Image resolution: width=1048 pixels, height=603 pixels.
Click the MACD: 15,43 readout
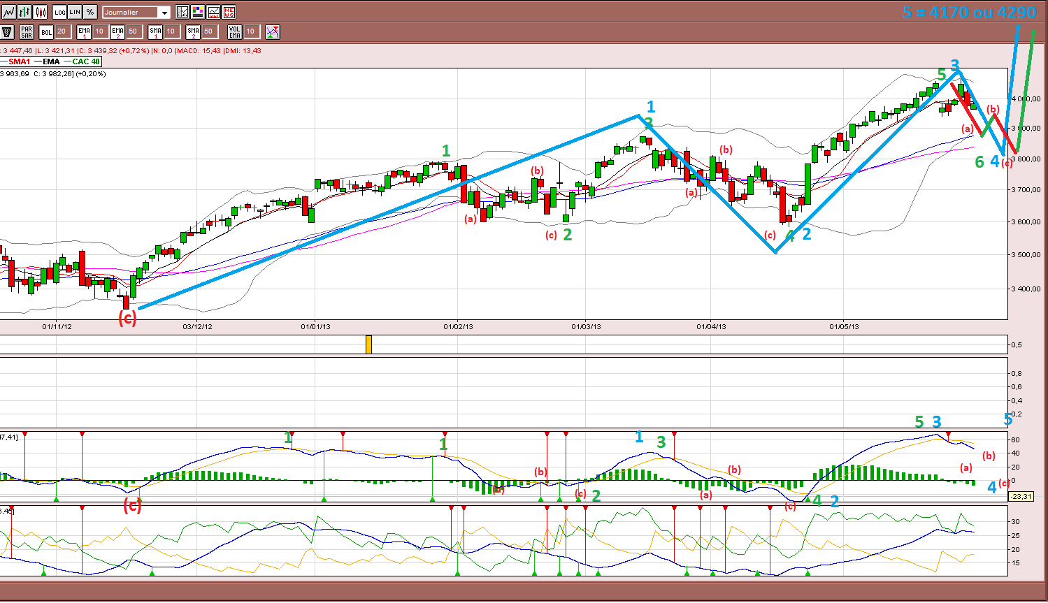click(x=199, y=51)
